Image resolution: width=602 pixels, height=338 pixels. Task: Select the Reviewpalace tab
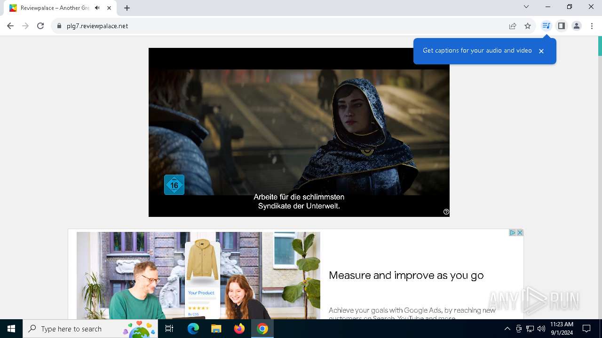61,8
